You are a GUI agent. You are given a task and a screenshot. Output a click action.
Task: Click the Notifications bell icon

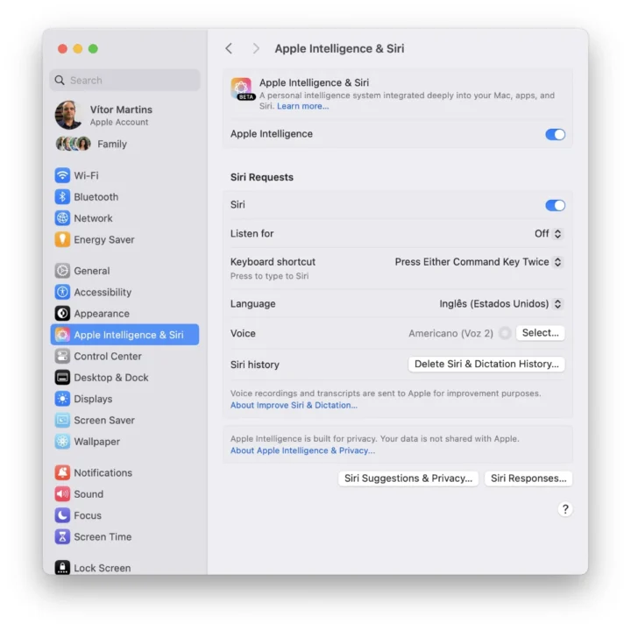coord(62,472)
